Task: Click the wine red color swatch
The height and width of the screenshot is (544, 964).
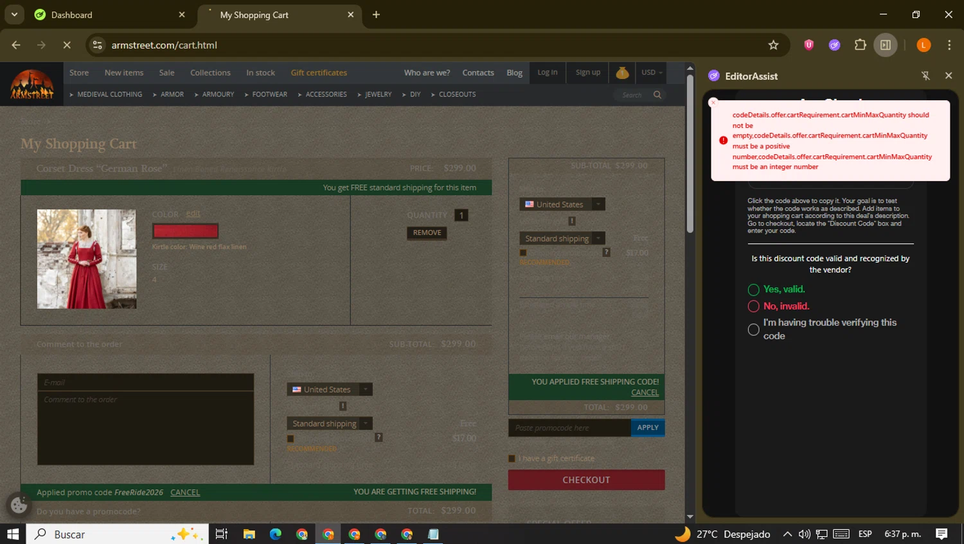Action: point(185,231)
